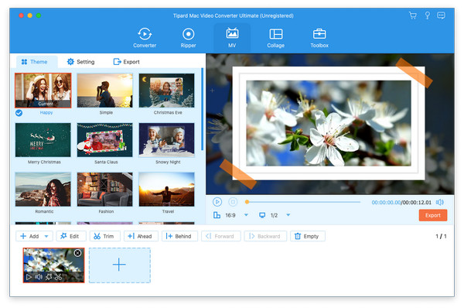Click the current time 00:00:00.00

pyautogui.click(x=386, y=203)
